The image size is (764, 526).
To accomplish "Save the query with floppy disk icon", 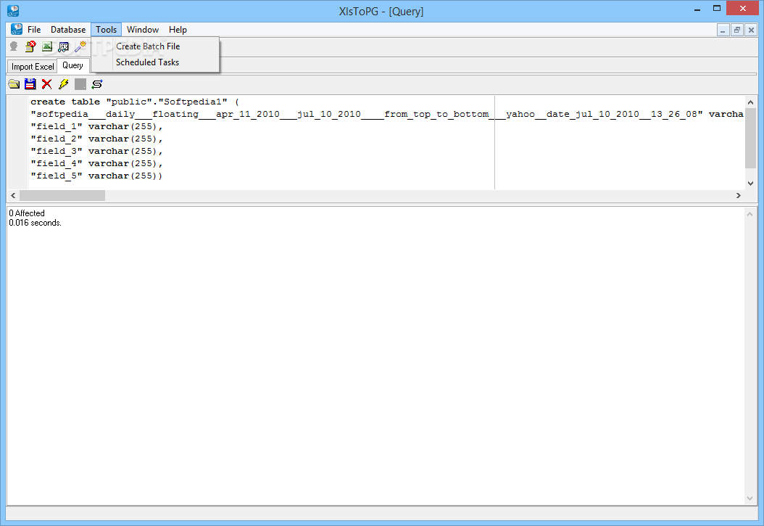I will click(x=30, y=84).
